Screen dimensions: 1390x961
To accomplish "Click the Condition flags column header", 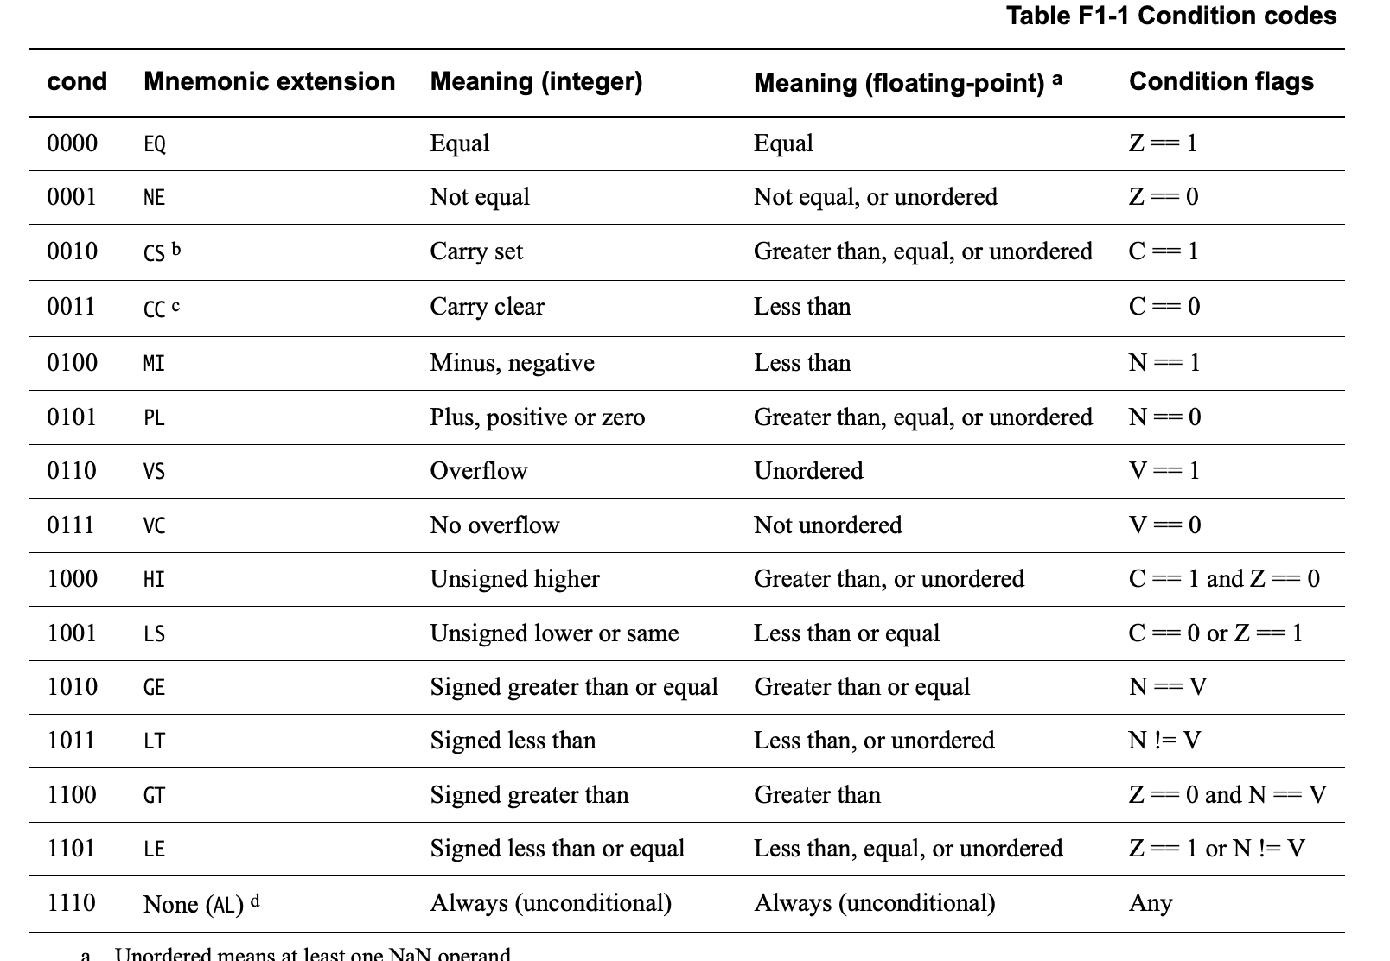I will 1221,81.
